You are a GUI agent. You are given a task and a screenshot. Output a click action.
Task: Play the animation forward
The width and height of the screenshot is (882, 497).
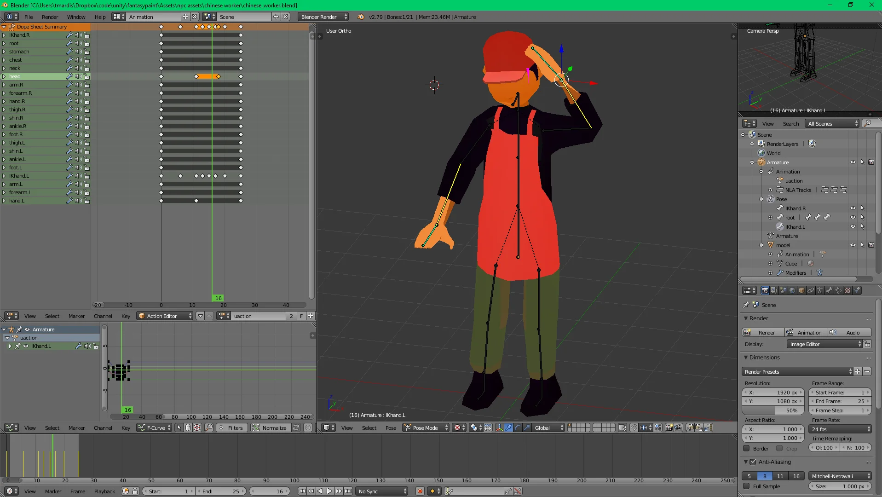coord(329,491)
